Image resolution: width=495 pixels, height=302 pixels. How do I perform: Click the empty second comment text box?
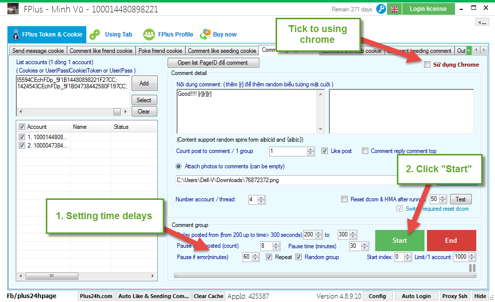coord(401,111)
